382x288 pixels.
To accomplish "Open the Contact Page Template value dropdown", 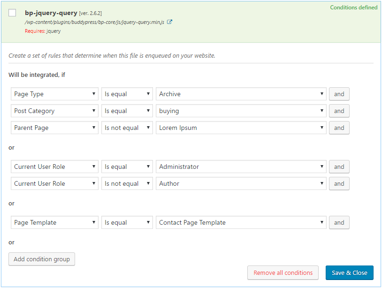I will (x=241, y=222).
